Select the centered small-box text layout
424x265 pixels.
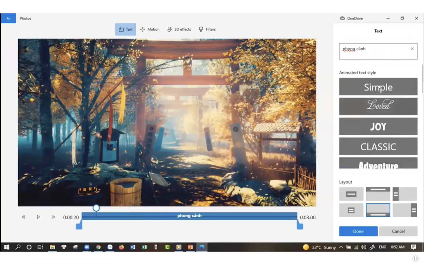351,210
